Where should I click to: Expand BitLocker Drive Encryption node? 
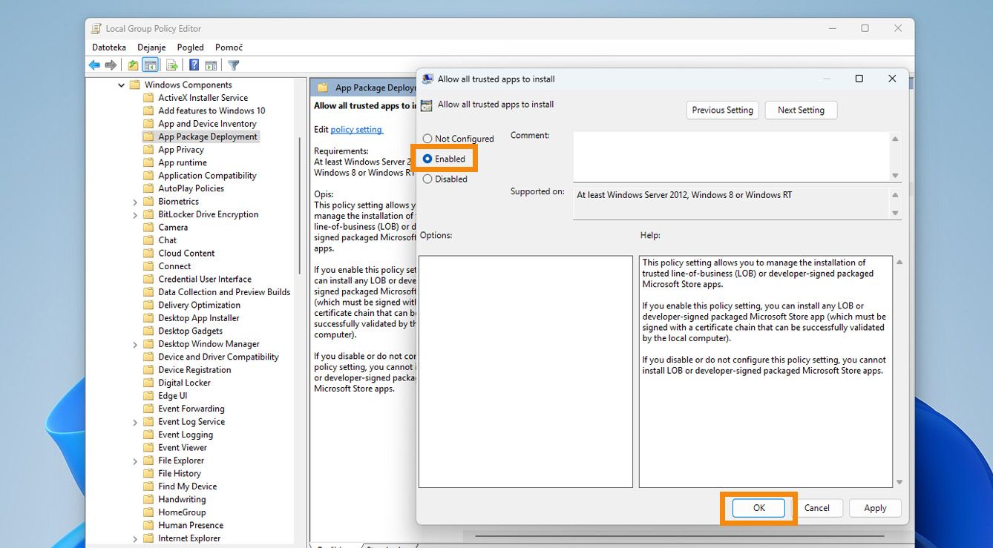pyautogui.click(x=135, y=215)
